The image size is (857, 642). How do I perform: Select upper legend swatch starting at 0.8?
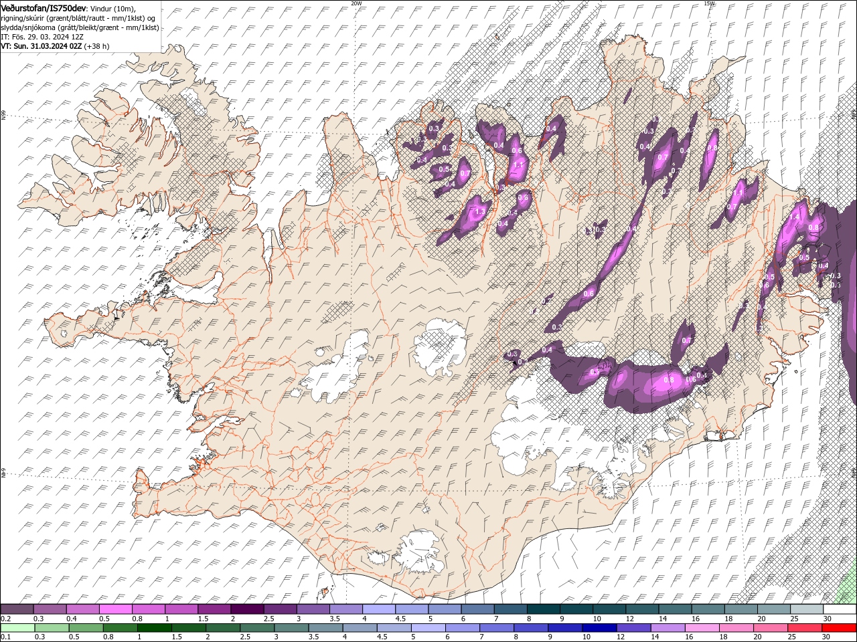point(148,609)
